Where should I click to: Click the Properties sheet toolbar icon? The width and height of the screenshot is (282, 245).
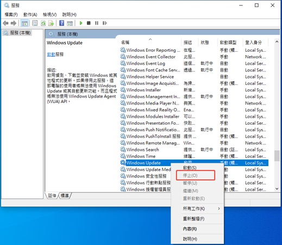tap(35, 23)
